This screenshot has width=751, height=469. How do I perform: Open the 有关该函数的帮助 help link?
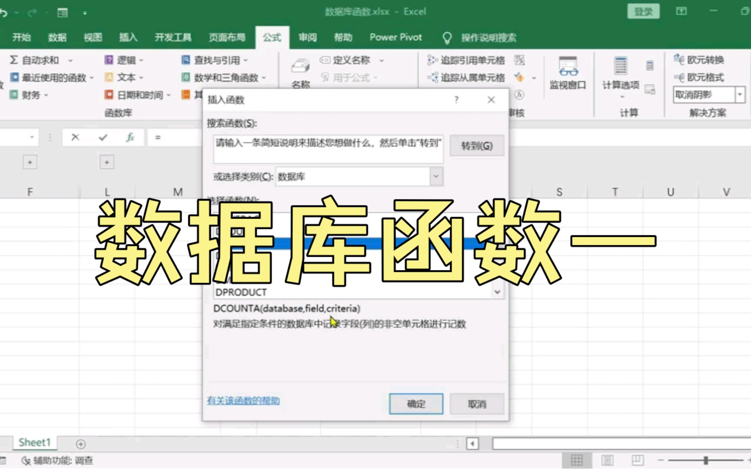243,401
